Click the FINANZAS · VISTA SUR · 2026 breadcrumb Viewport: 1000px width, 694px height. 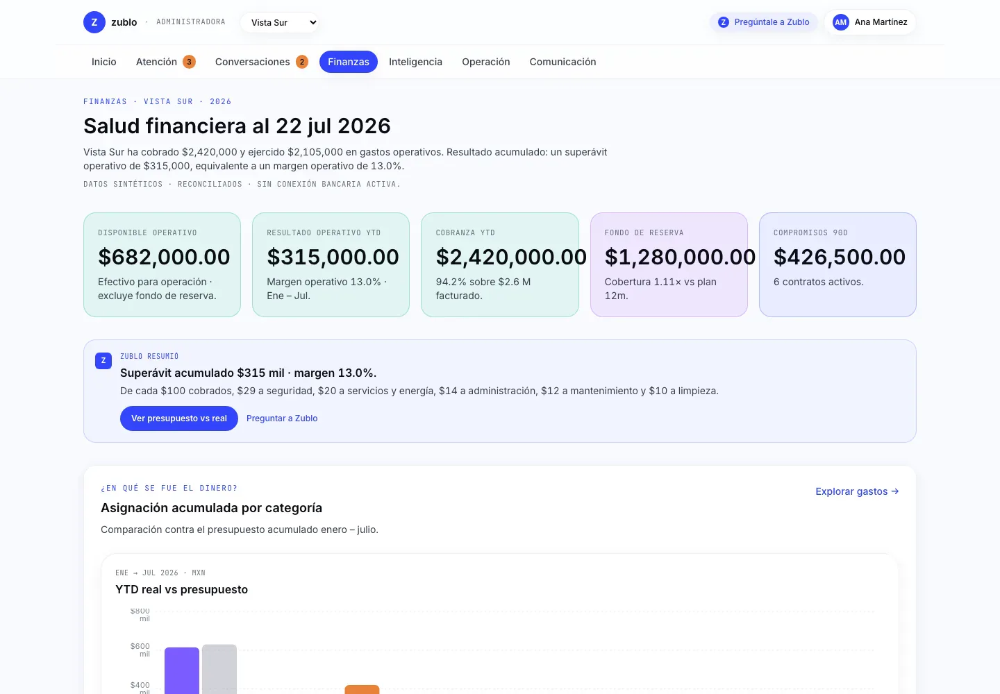coord(158,101)
